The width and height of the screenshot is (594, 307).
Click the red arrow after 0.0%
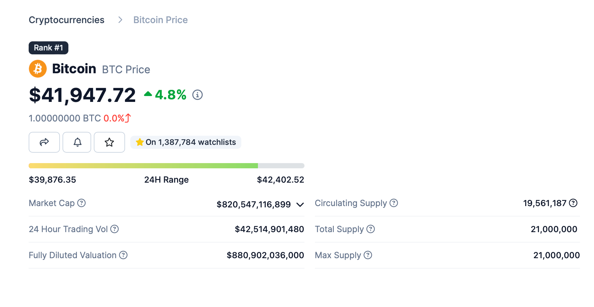(128, 118)
